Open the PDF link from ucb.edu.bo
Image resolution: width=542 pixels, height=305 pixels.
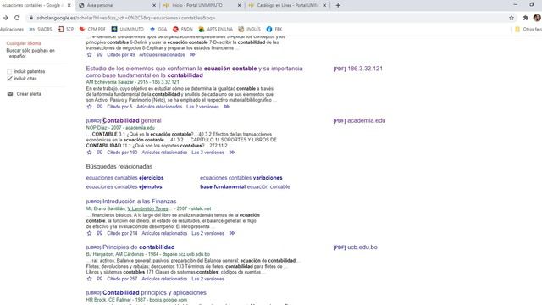[355, 247]
